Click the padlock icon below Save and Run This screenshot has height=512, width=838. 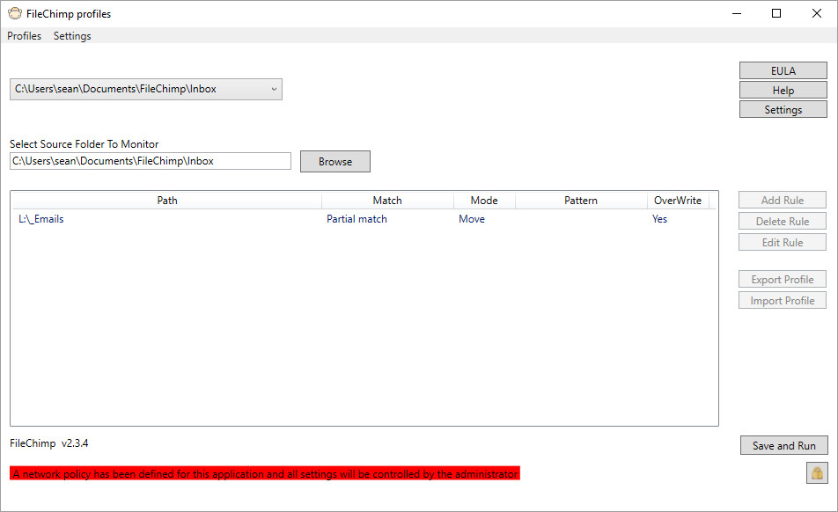pyautogui.click(x=817, y=473)
